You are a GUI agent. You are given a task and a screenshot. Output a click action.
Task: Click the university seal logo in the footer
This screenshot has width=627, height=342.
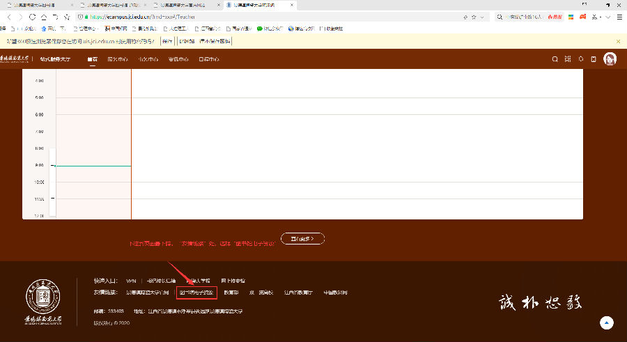click(42, 297)
